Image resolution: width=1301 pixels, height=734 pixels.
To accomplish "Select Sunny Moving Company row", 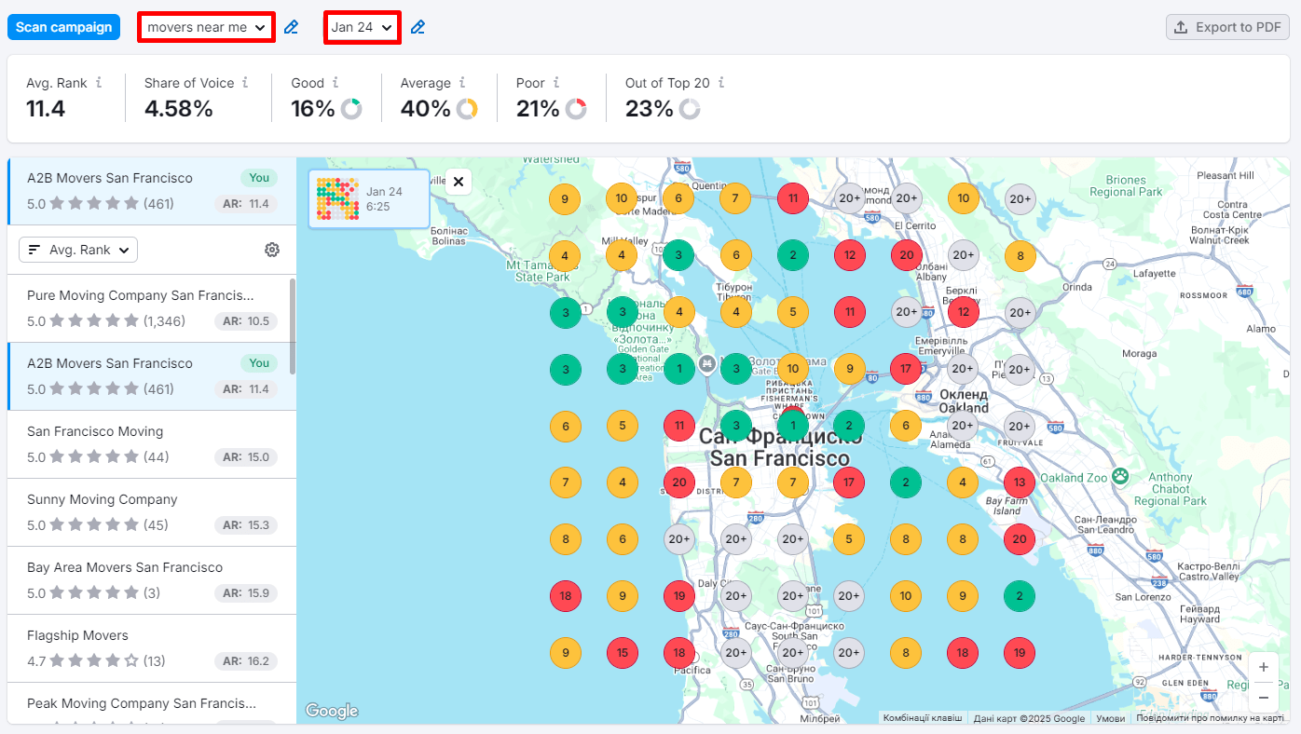I will [151, 512].
